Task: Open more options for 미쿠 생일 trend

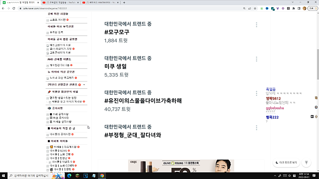Action: (x=256, y=59)
